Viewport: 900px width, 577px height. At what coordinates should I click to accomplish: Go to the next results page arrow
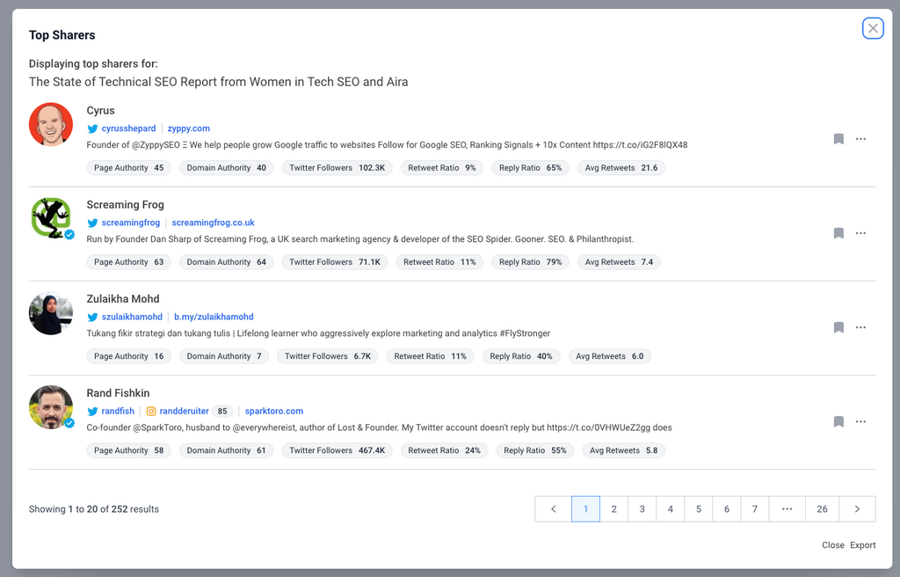857,509
